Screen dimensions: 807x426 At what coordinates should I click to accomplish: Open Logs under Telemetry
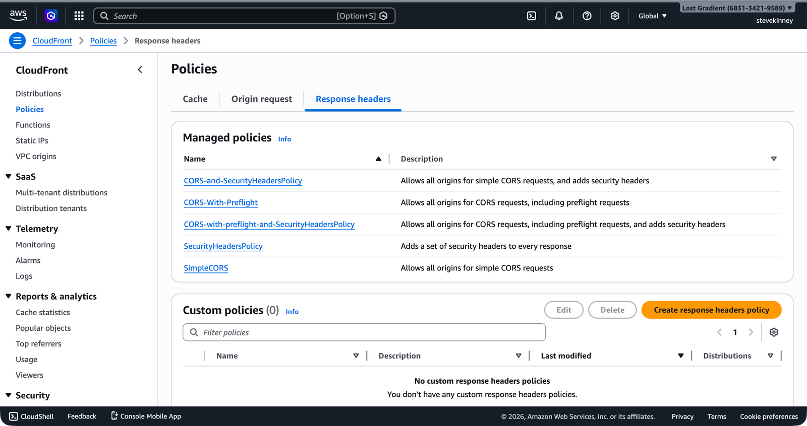pos(24,276)
